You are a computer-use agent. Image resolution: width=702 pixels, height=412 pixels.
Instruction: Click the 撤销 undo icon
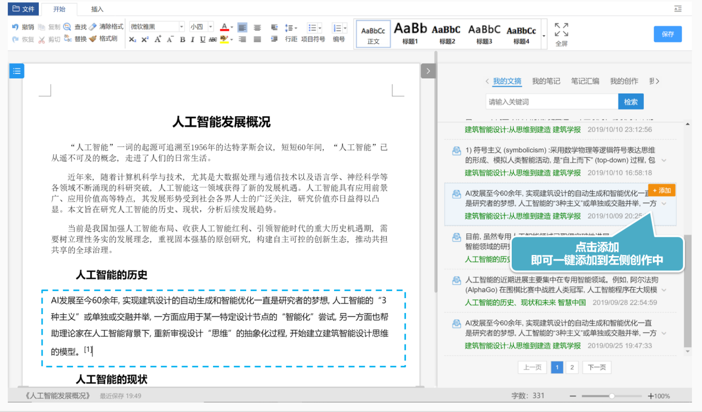(x=15, y=27)
